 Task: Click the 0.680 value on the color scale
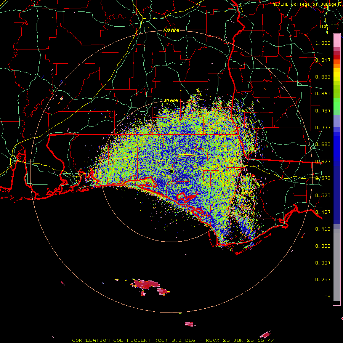323,144
